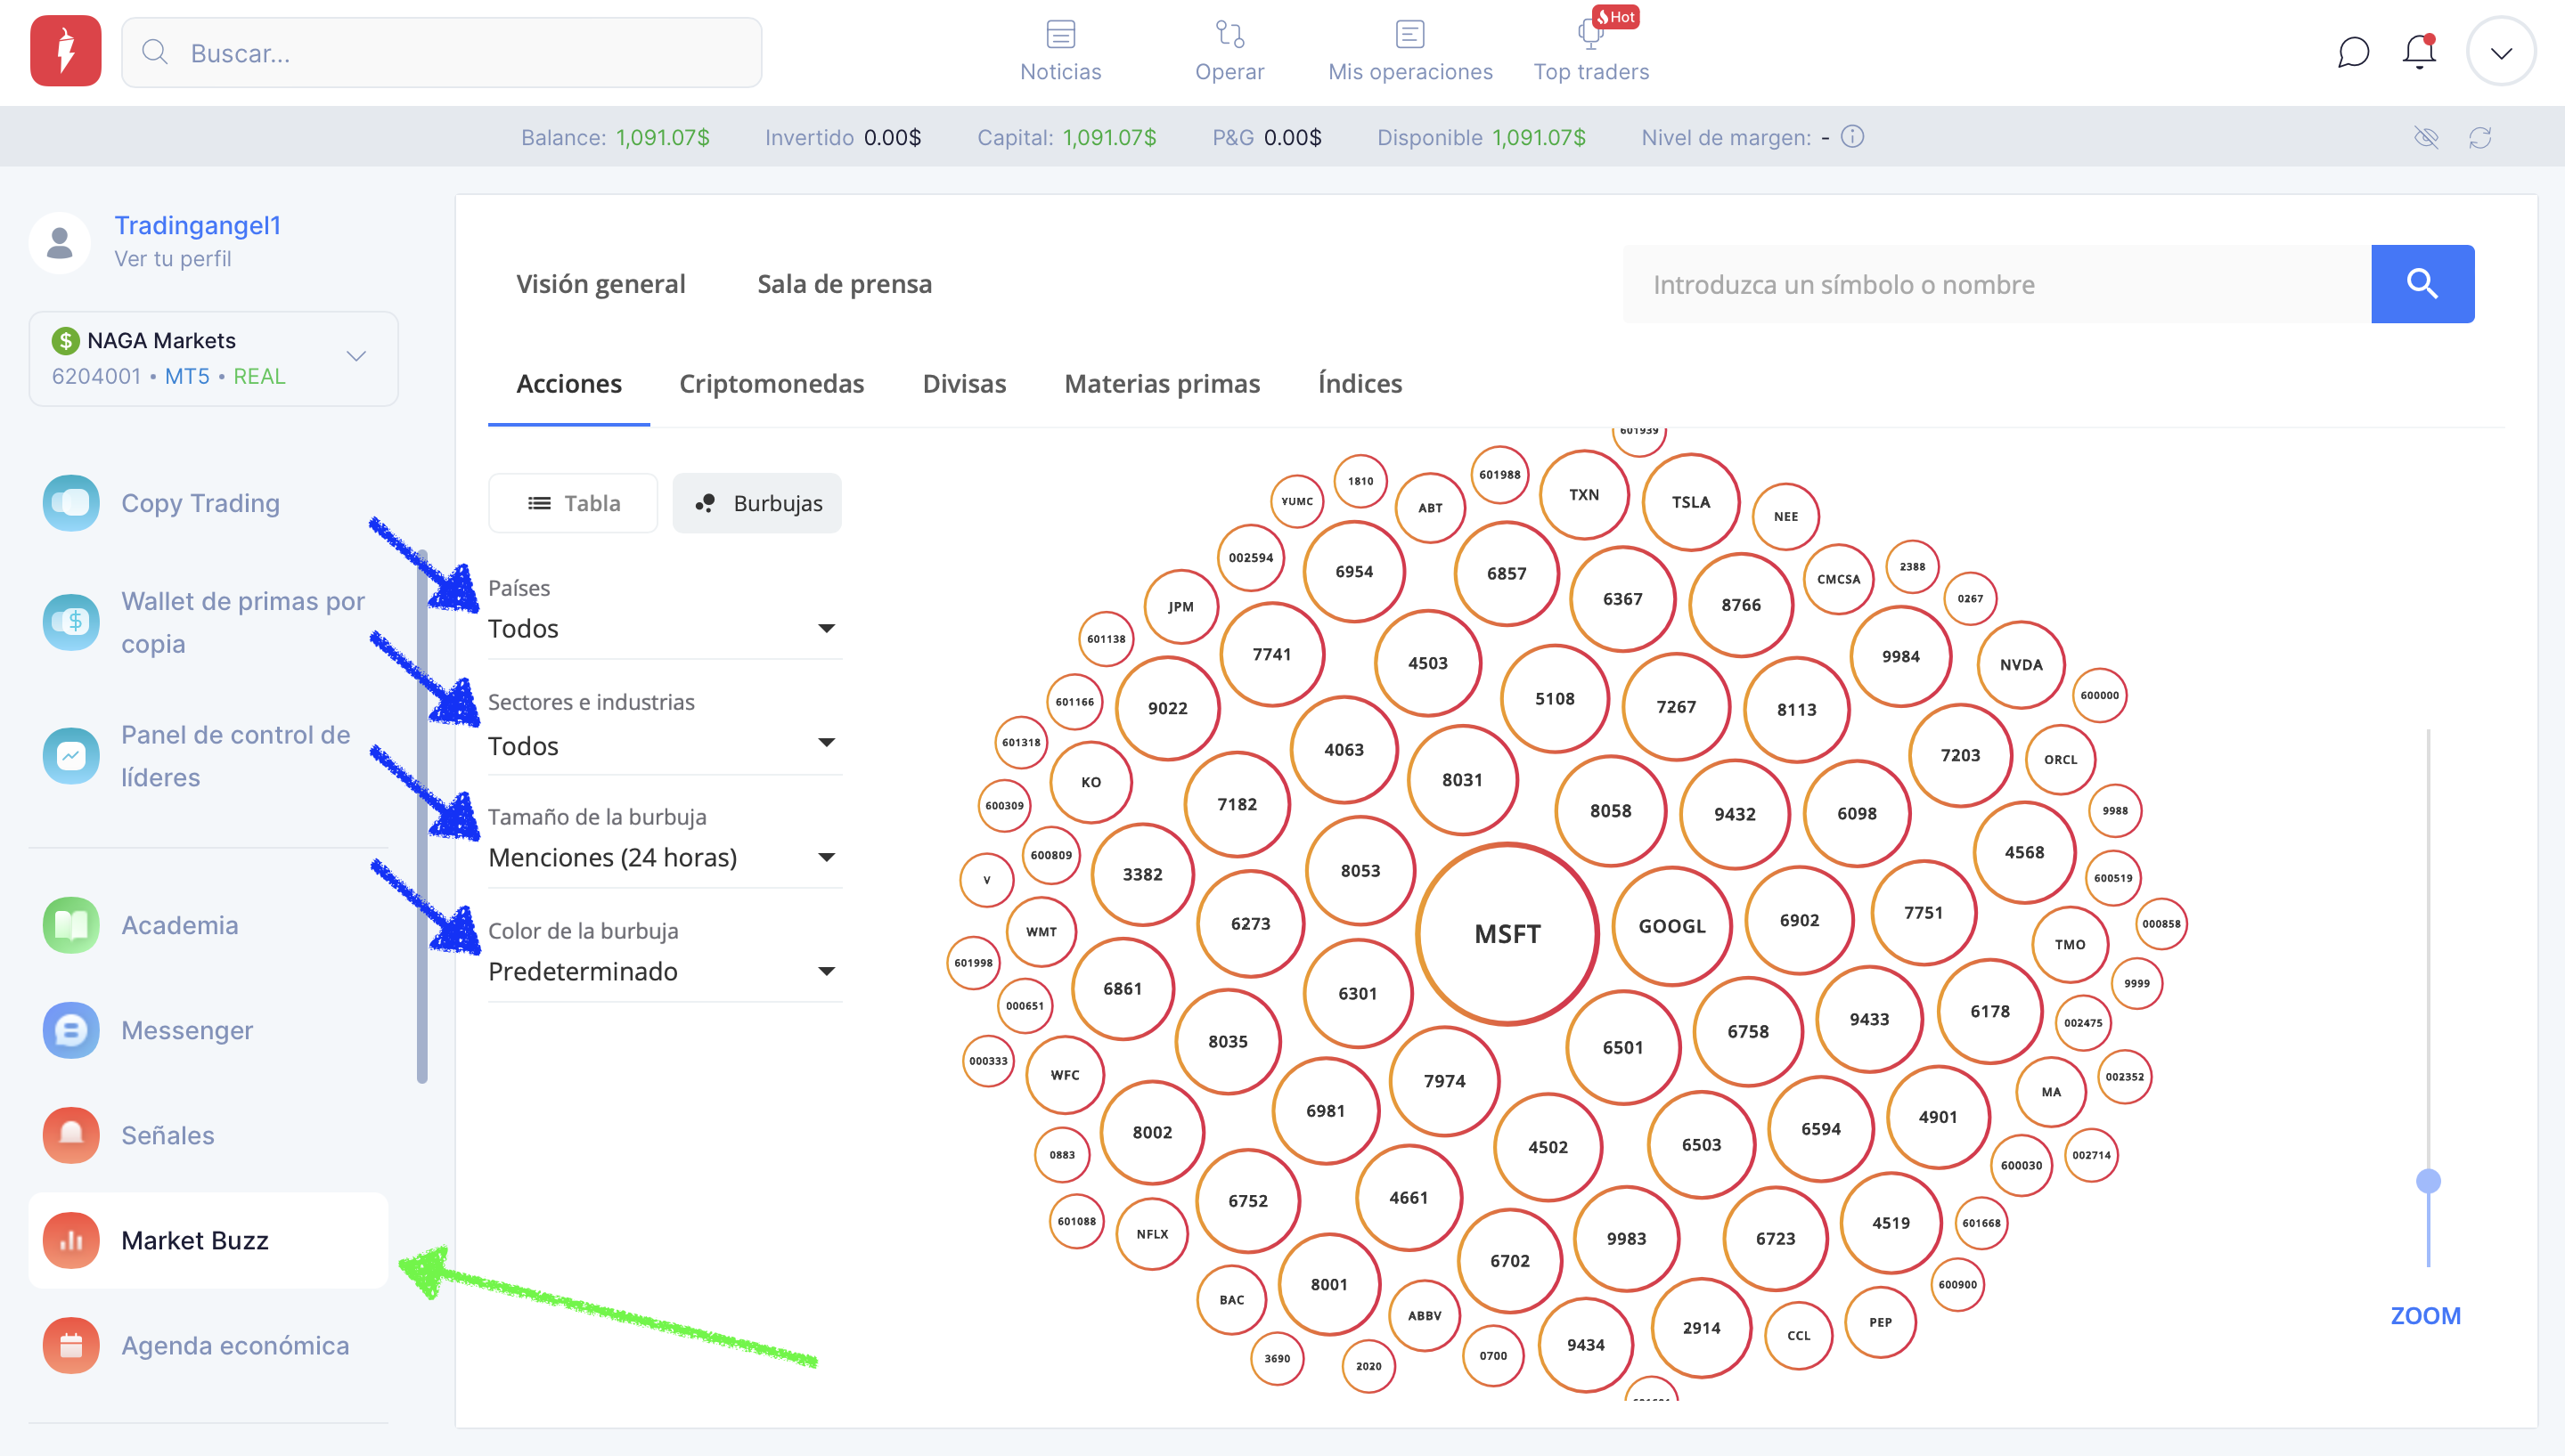Viewport: 2565px width, 1456px height.
Task: Open Sectores e industrias dropdown
Action: (x=663, y=745)
